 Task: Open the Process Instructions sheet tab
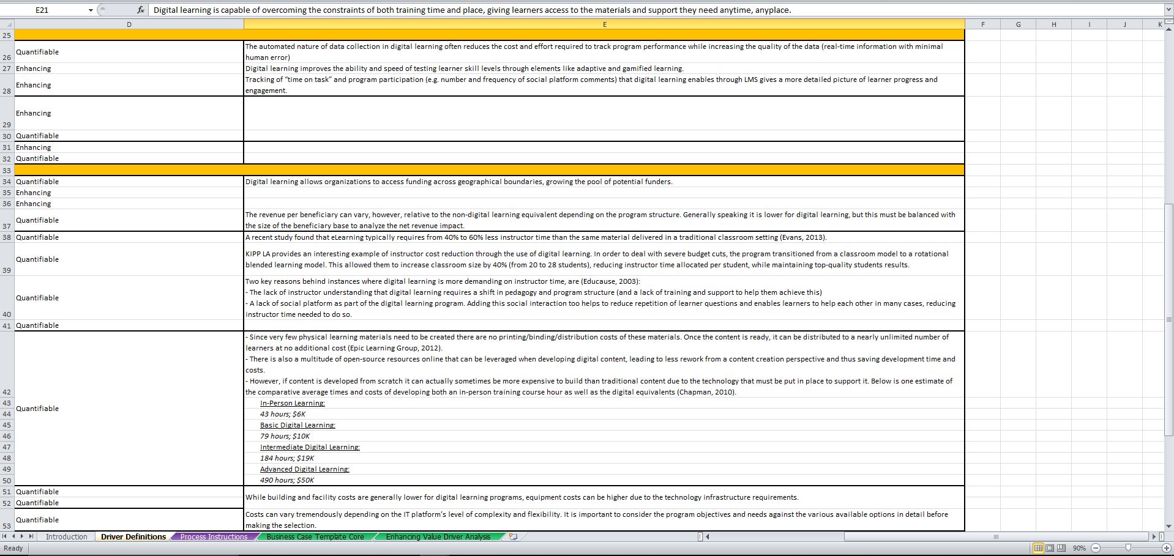(x=214, y=537)
